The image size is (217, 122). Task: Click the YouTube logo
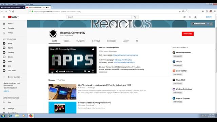coord(13,17)
